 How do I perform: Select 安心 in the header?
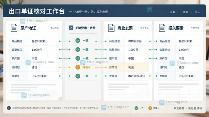197,12
